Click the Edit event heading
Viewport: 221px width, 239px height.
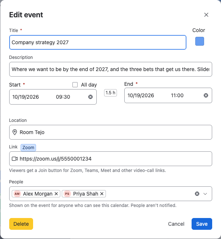pos(26,15)
